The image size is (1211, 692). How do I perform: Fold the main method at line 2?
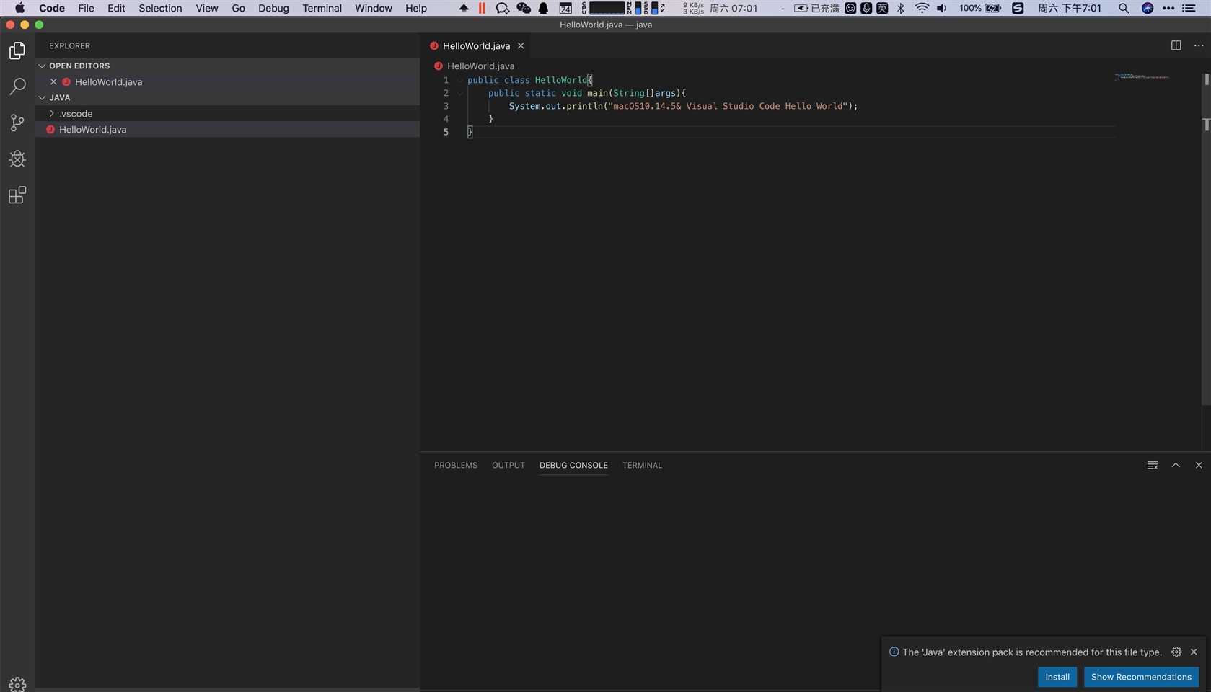459,93
